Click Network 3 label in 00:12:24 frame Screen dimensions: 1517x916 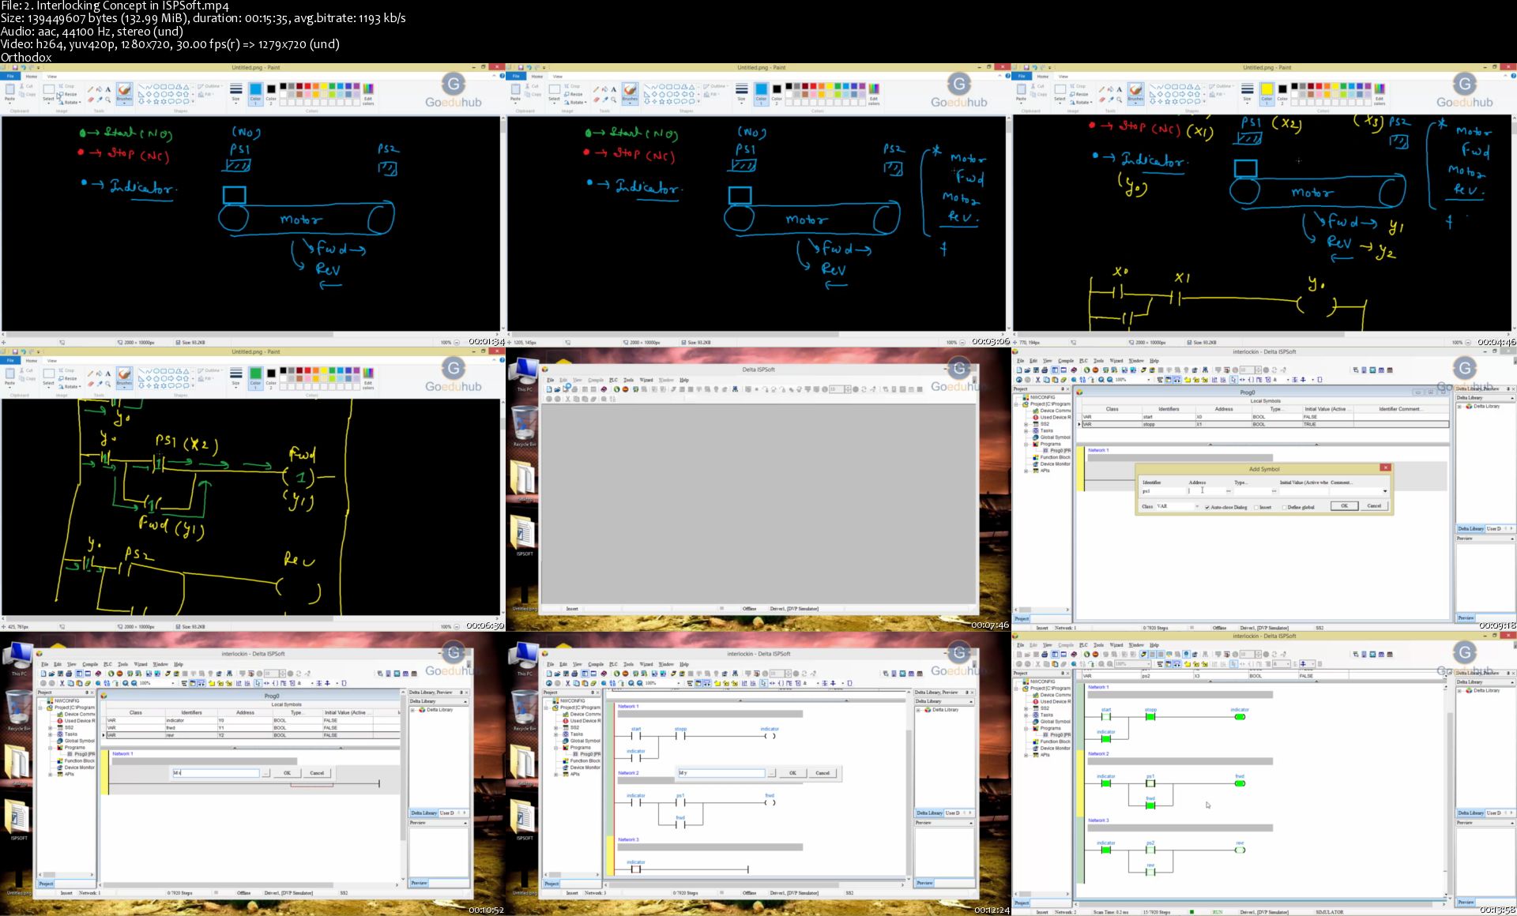click(x=628, y=839)
